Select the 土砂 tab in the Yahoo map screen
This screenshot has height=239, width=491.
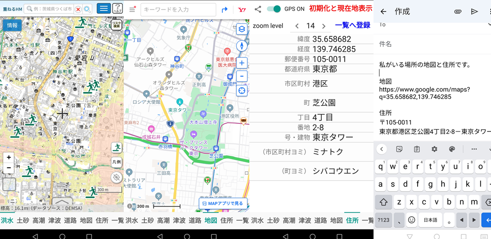click(148, 220)
